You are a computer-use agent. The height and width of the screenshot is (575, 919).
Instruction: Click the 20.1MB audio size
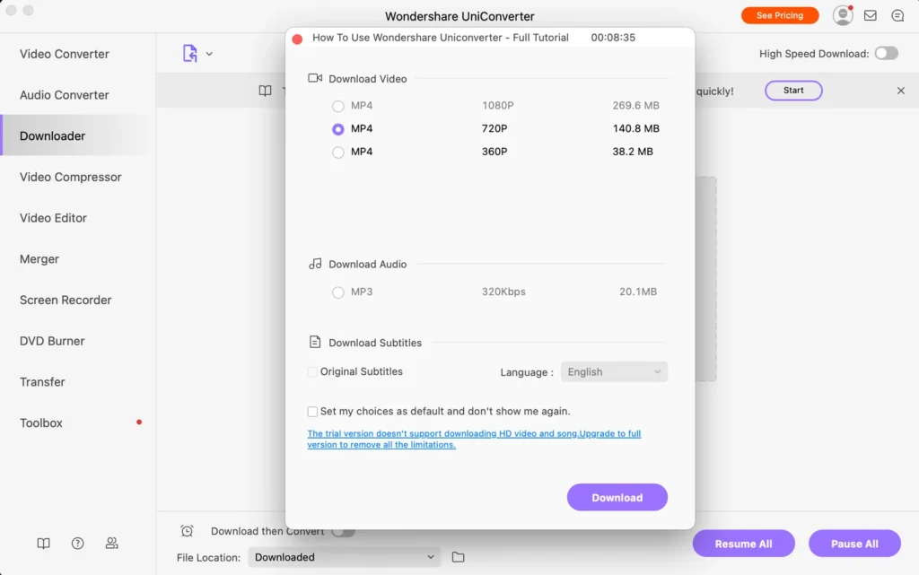pyautogui.click(x=638, y=292)
